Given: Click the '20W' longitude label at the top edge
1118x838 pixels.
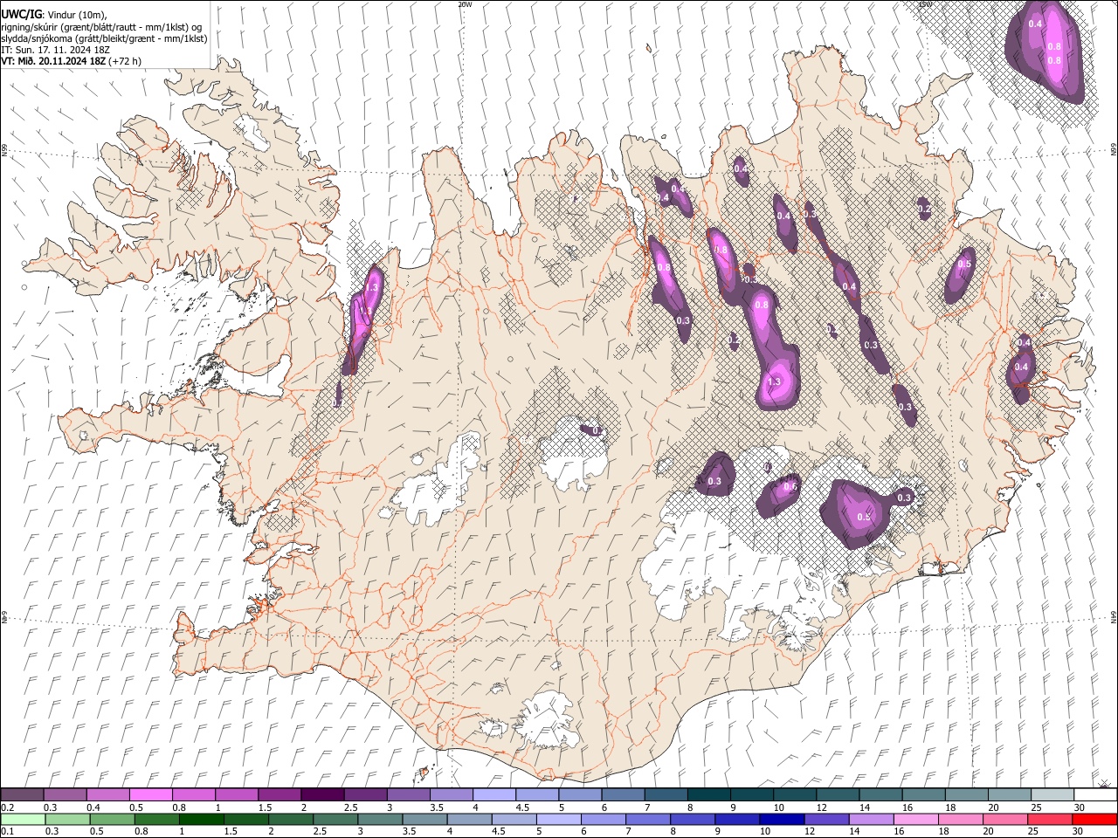Looking at the screenshot, I should click(465, 4).
